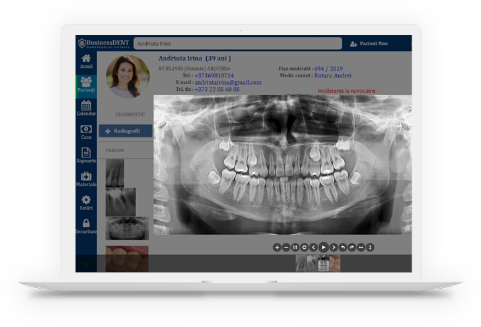Click attending doctor Rotaru Andrei
481x327 pixels.
point(333,75)
